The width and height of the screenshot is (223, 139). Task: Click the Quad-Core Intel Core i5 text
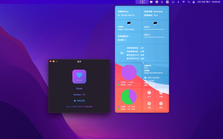tap(154, 73)
